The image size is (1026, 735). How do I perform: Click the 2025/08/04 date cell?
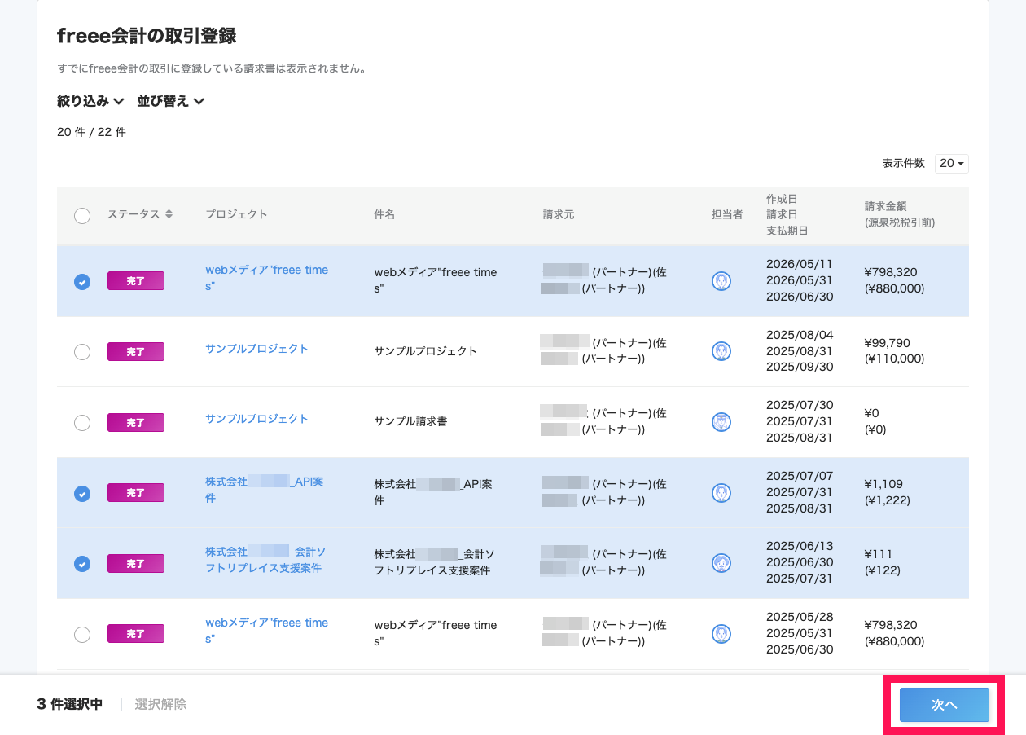point(800,335)
